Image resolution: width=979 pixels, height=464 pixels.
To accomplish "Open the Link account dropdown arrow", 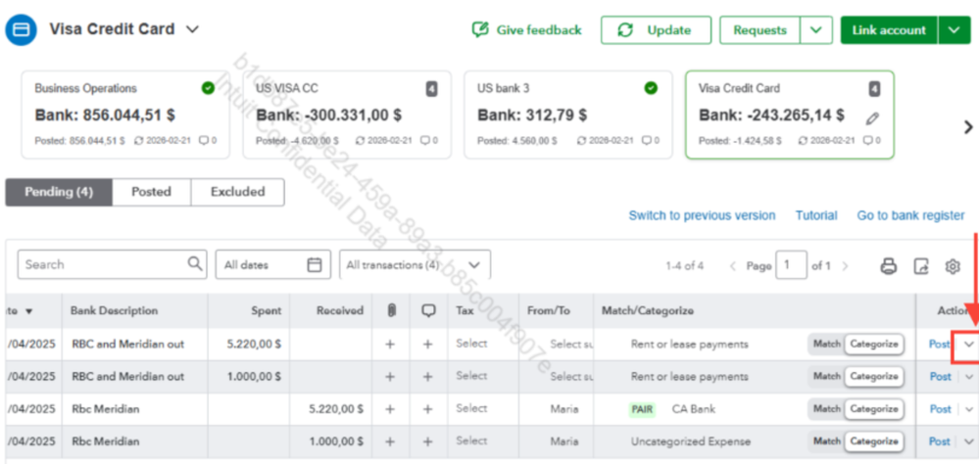I will pyautogui.click(x=955, y=30).
